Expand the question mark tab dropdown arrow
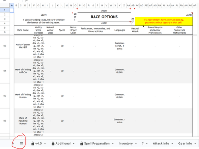 (x=147, y=143)
